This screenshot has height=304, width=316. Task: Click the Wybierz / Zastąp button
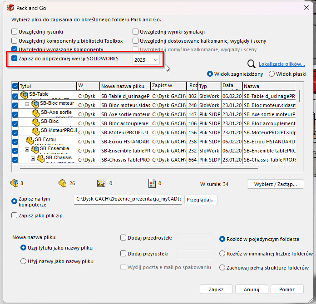pyautogui.click(x=275, y=184)
